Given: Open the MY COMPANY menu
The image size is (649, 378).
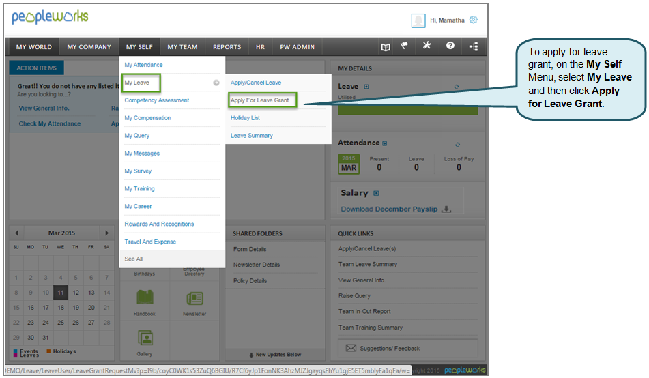Looking at the screenshot, I should pos(89,47).
